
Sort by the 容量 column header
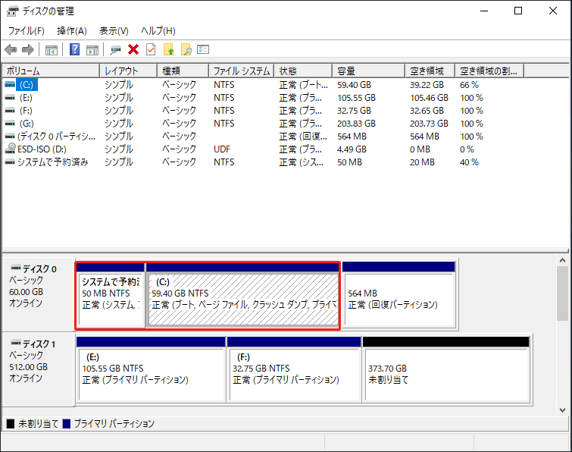368,71
